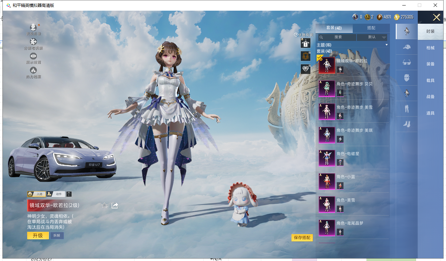Screen dimensions: 446x261
Task: Click the 套装 (40) section header
Action: pos(324,51)
